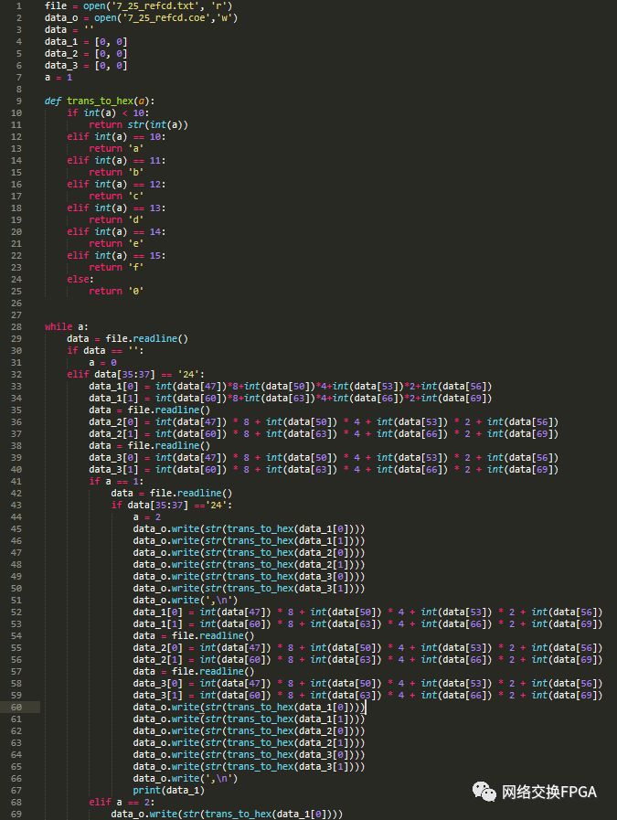This screenshot has height=820, width=617.
Task: Click the 'if a == 1:' condition
Action: click(x=116, y=481)
